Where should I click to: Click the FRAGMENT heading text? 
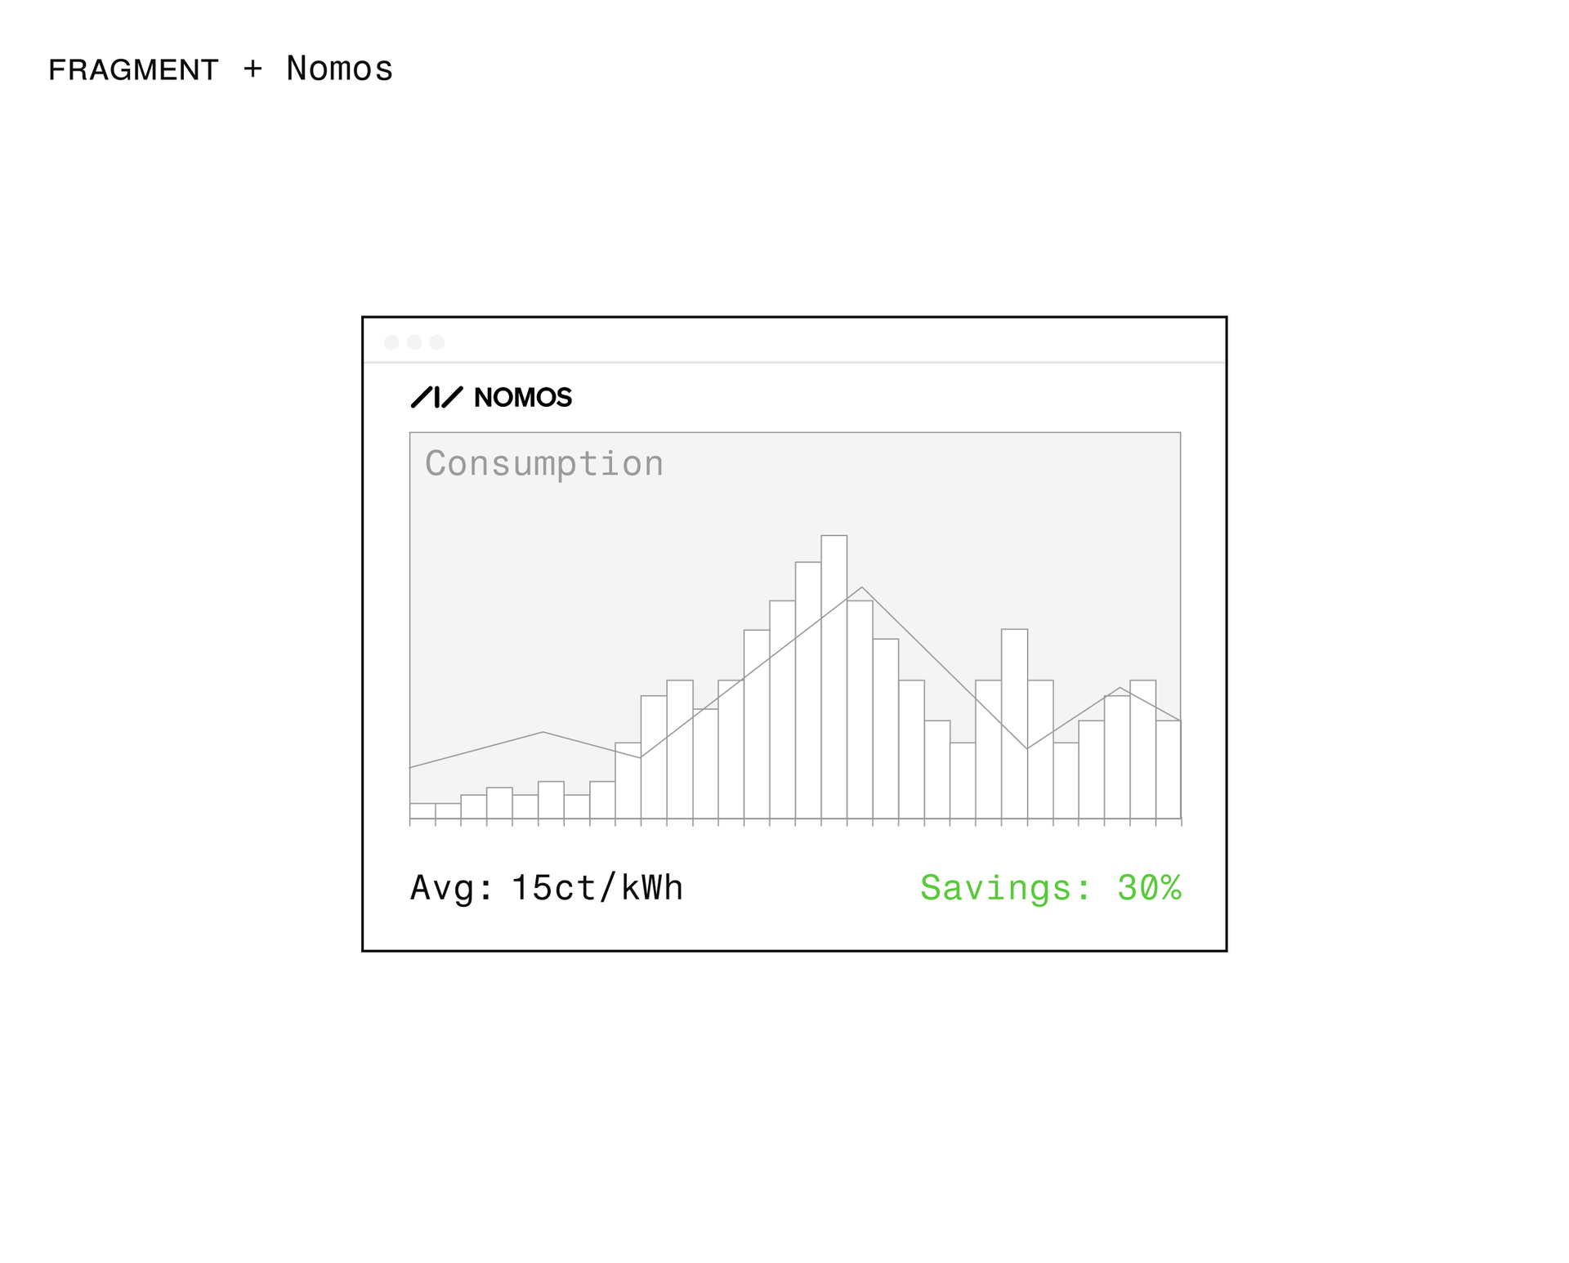[133, 70]
